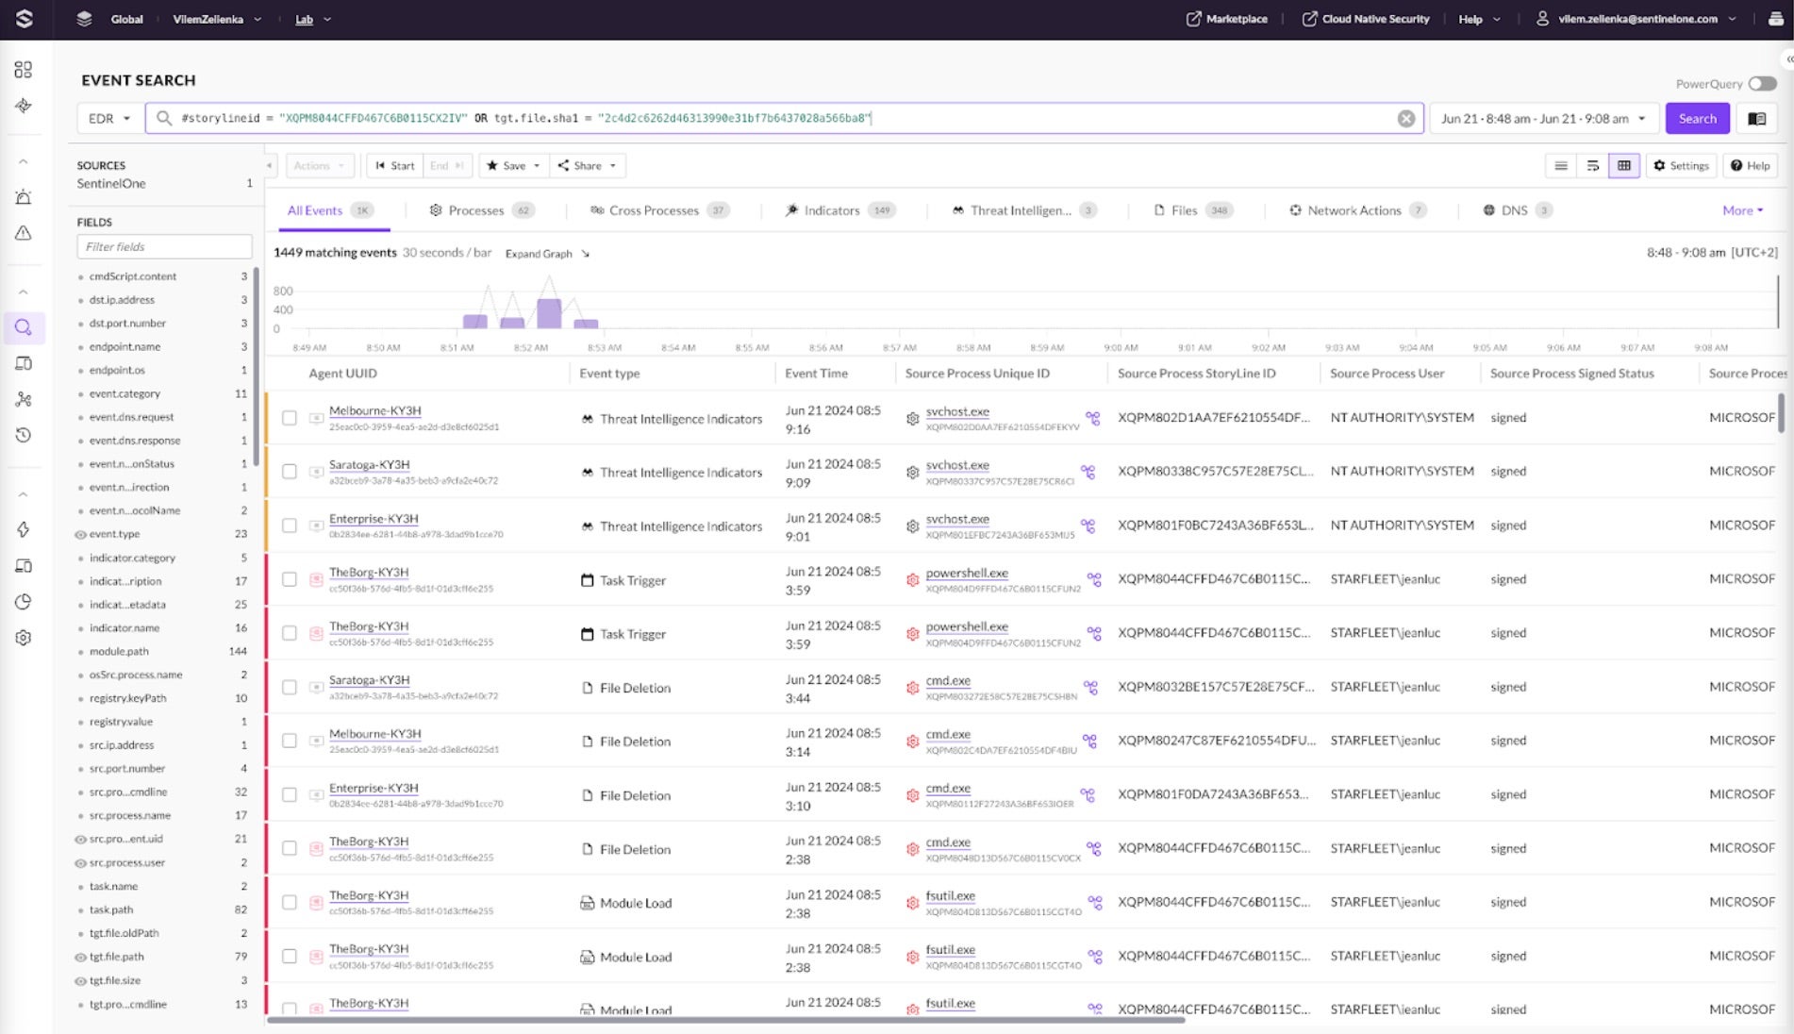Screen dimensions: 1794x1034
Task: Click the dashboard grid icon in sidebar
Action: (24, 70)
